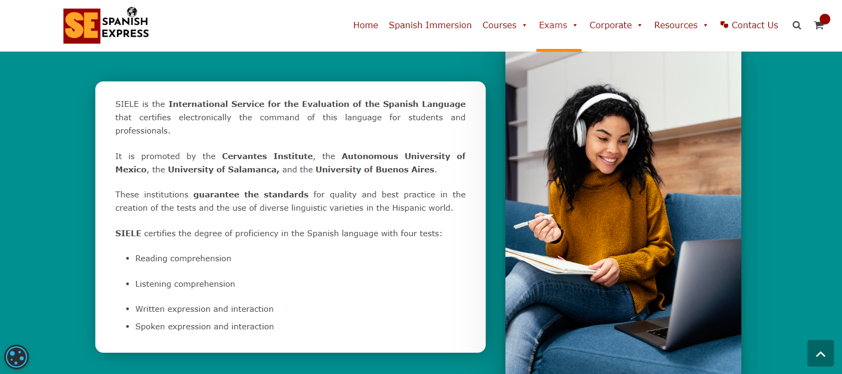Open the Resources menu item
This screenshot has width=842, height=374.
pyautogui.click(x=675, y=26)
